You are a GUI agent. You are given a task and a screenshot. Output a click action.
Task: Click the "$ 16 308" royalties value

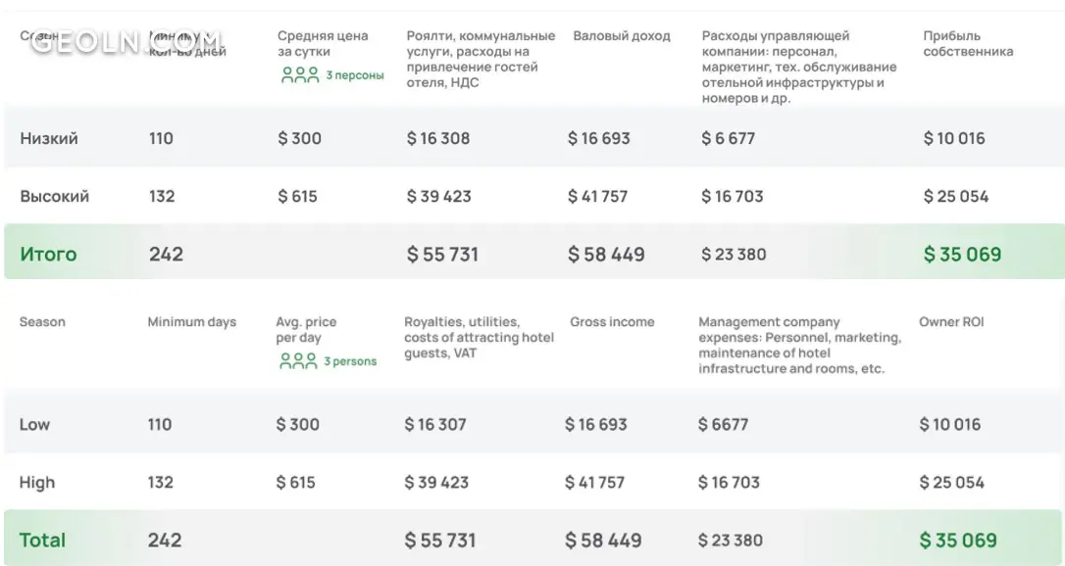coord(438,138)
